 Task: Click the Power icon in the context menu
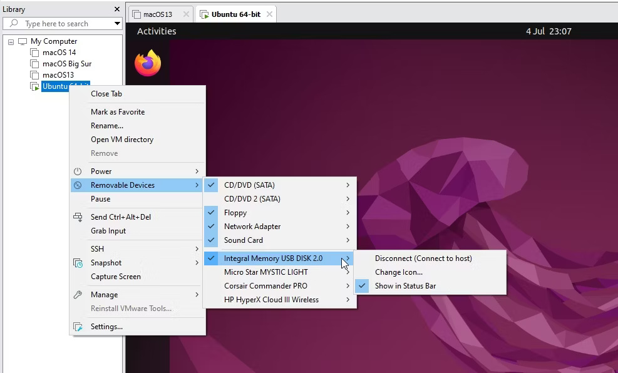click(78, 171)
